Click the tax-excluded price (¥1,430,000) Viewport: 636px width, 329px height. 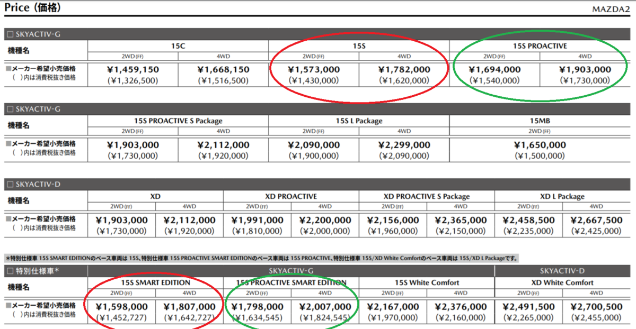pyautogui.click(x=314, y=81)
